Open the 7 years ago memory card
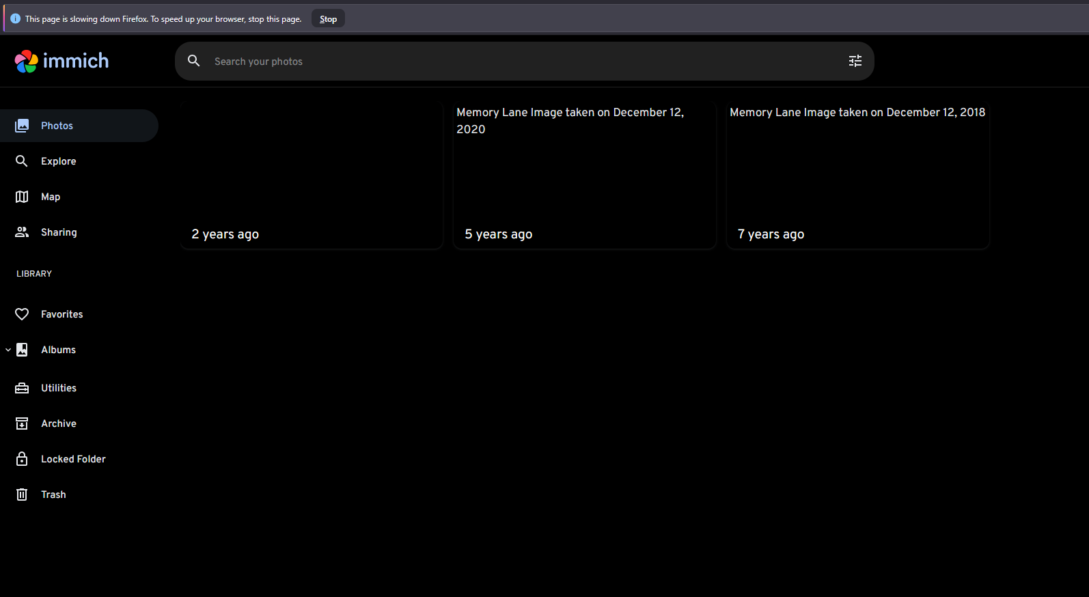Image resolution: width=1089 pixels, height=597 pixels. [858, 175]
